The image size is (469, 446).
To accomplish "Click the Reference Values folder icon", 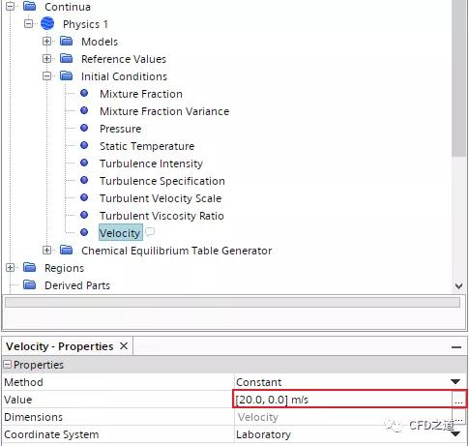I will (67, 59).
